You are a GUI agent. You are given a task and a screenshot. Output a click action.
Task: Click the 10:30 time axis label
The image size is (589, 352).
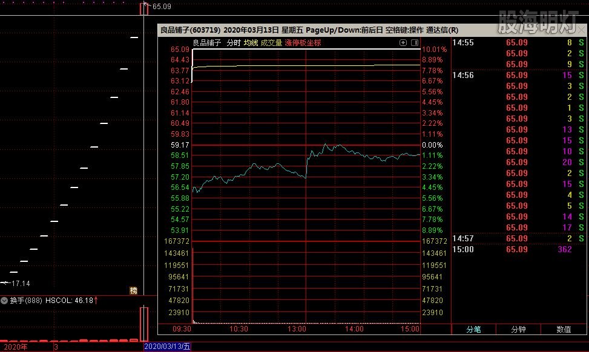[239, 329]
